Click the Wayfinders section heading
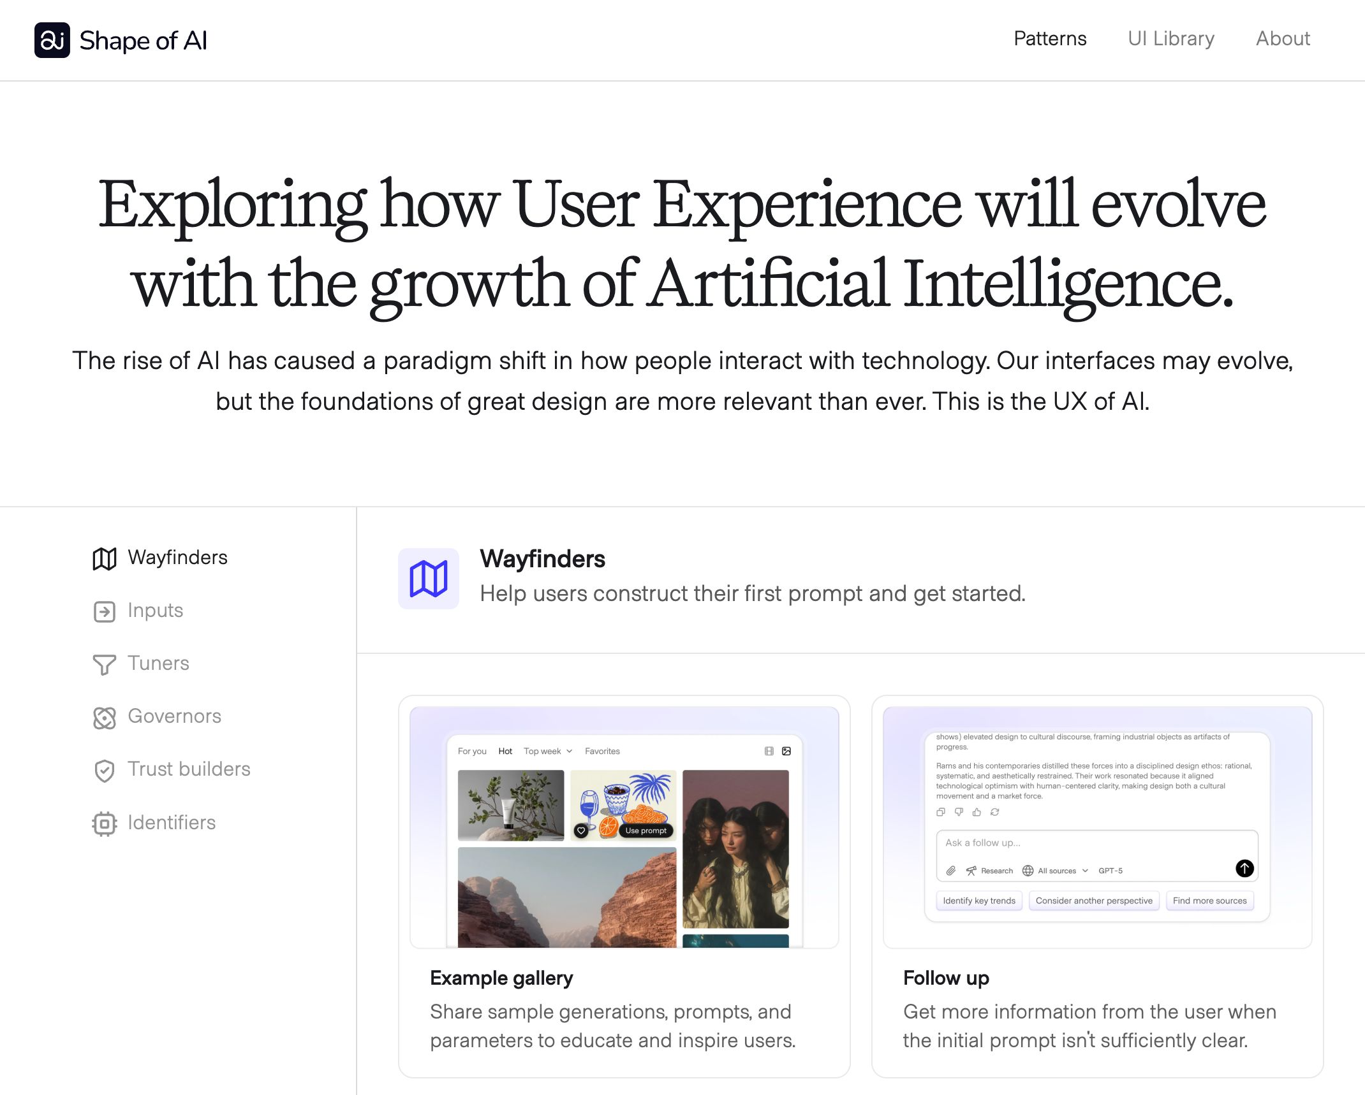The height and width of the screenshot is (1095, 1365). 542,559
